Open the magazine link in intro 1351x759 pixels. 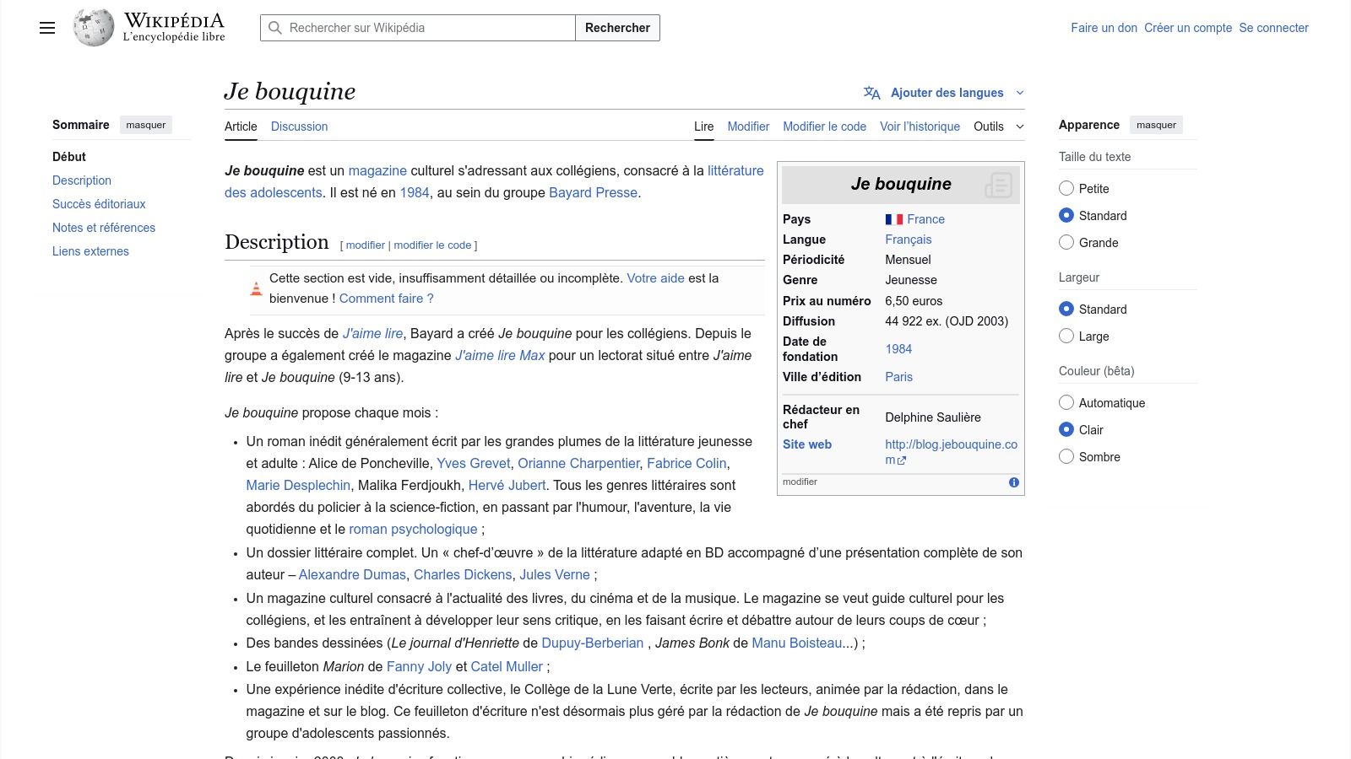coord(377,170)
